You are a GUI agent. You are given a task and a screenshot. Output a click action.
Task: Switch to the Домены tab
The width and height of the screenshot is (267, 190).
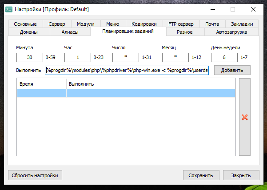tap(29, 32)
